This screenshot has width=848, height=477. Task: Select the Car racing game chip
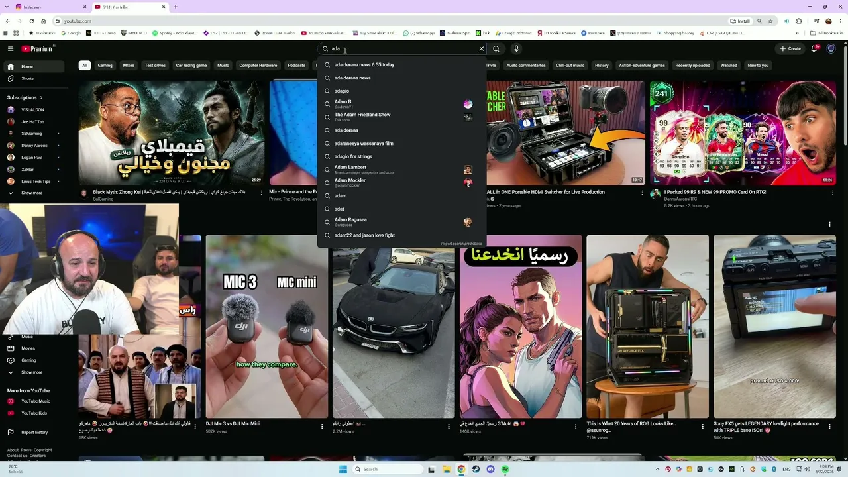point(191,66)
